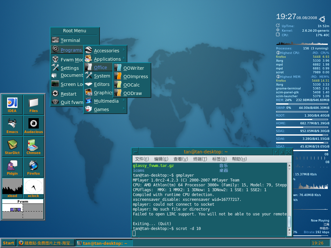Click the Games ghost icon
The height and width of the screenshot is (248, 331).
[x=89, y=109]
